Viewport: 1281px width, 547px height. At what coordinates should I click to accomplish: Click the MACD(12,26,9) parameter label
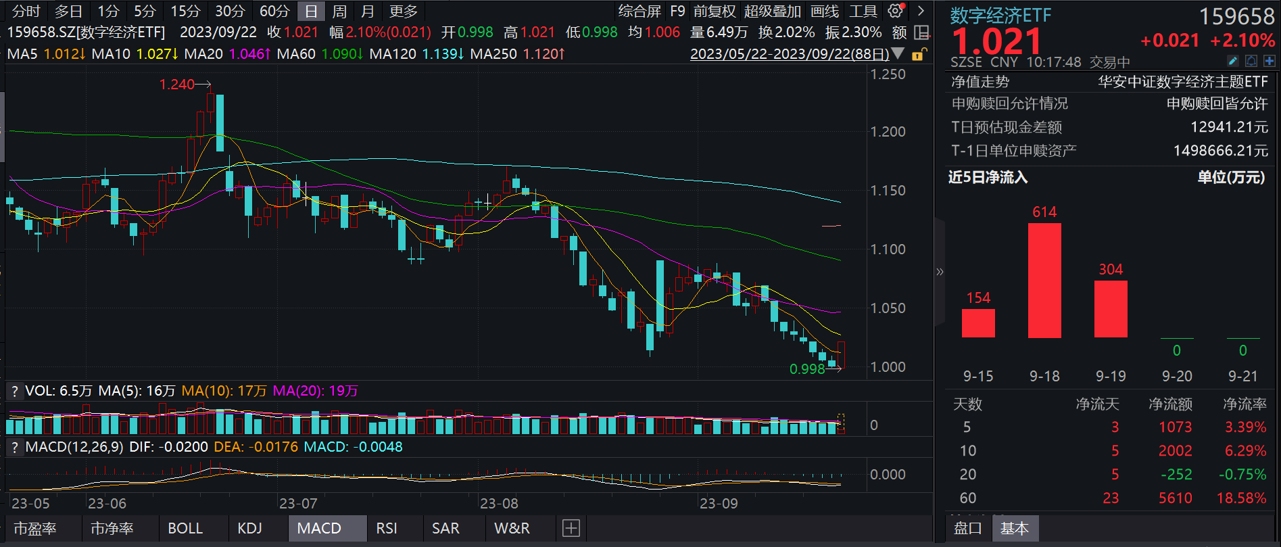[x=74, y=447]
